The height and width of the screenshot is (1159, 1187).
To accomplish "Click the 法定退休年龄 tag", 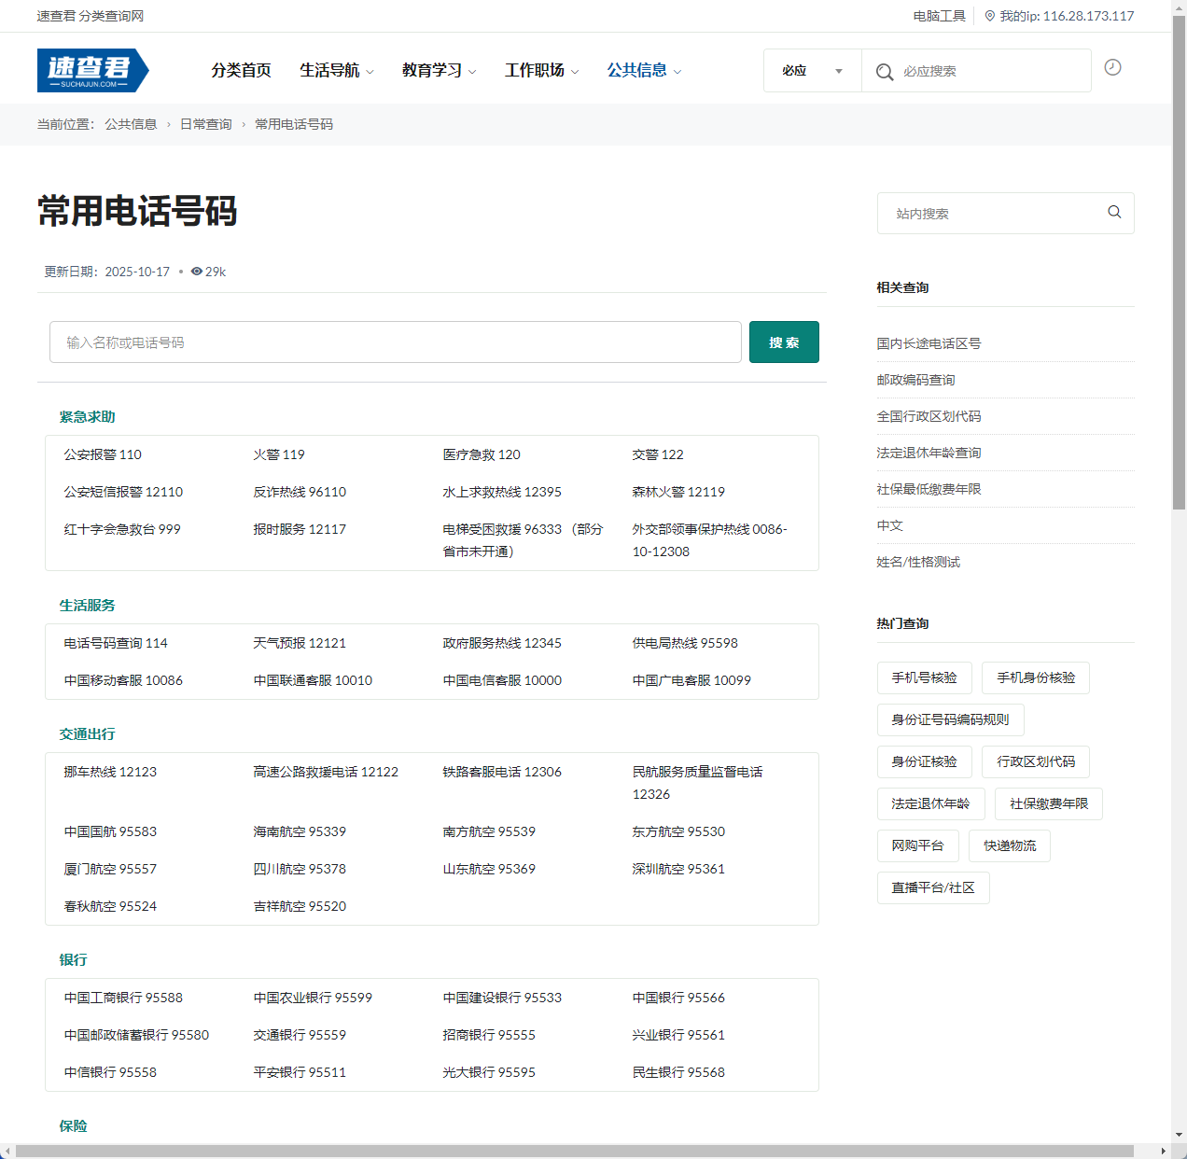I will click(930, 803).
